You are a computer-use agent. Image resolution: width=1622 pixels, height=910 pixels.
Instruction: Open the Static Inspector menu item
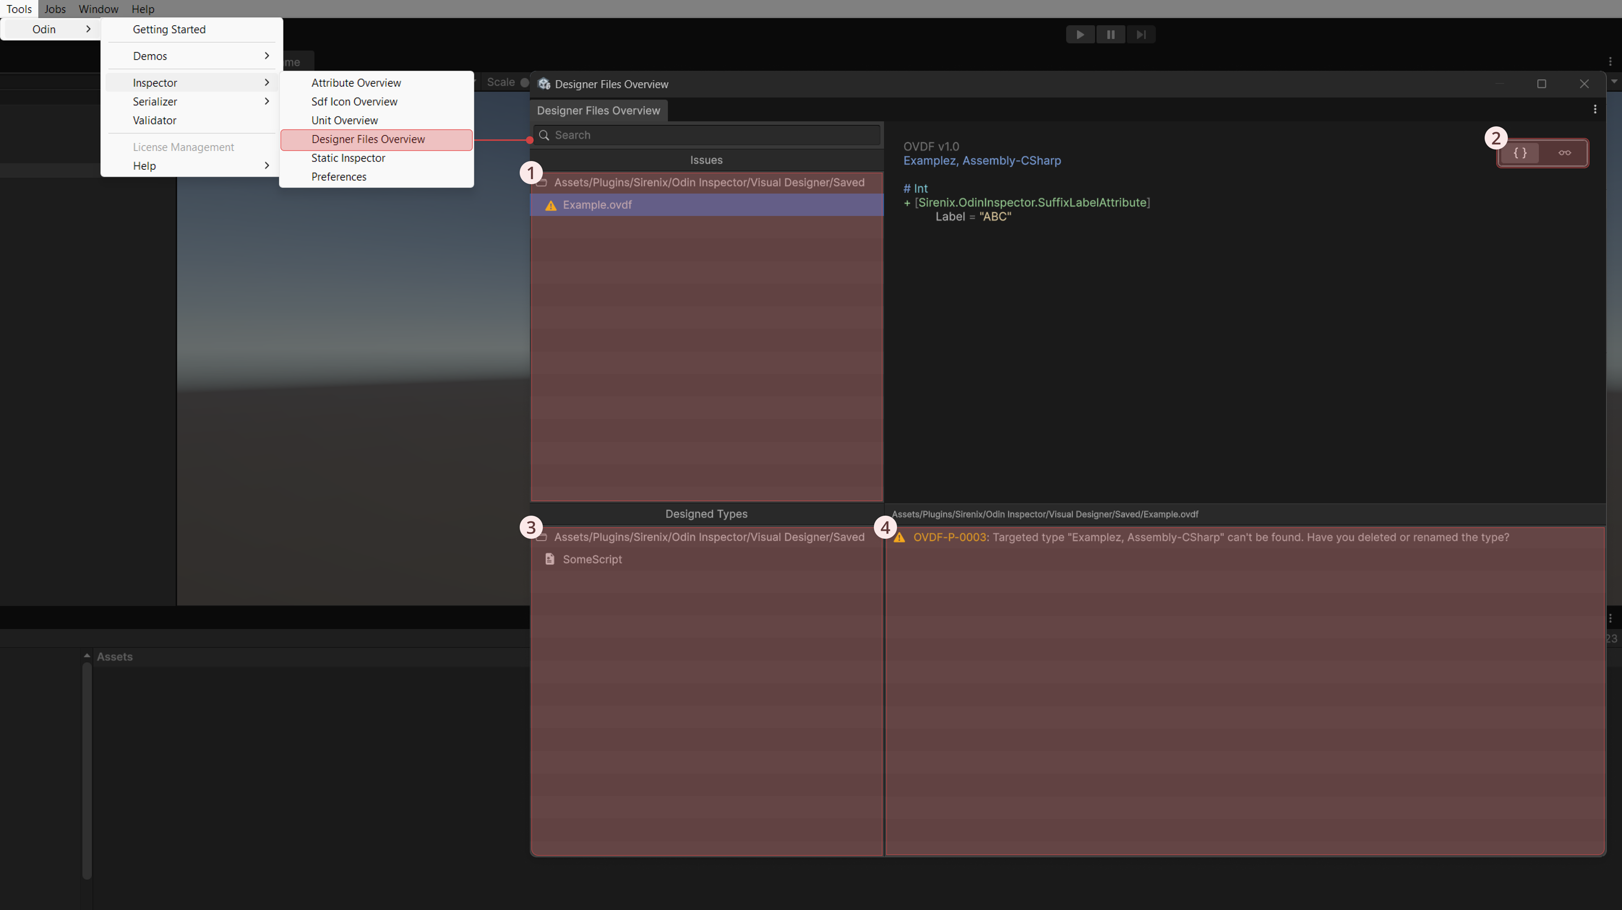point(347,158)
